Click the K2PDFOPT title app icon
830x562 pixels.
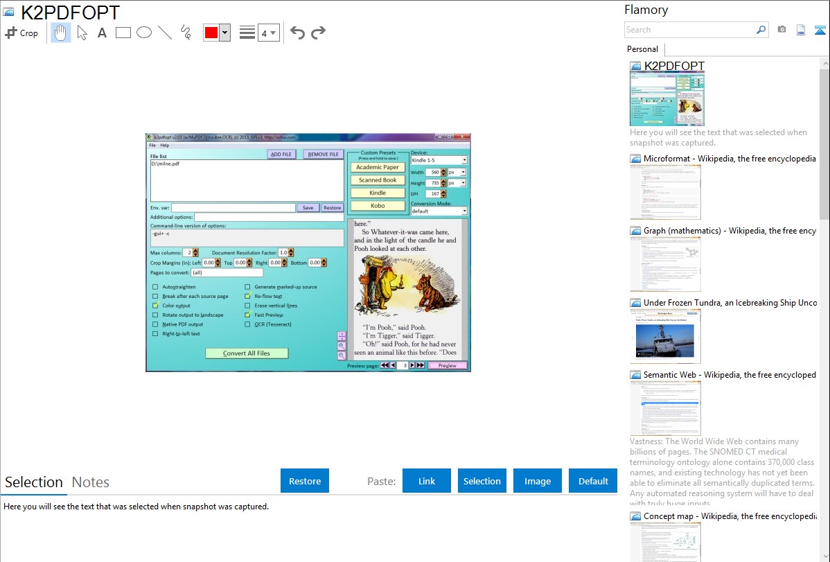(9, 12)
